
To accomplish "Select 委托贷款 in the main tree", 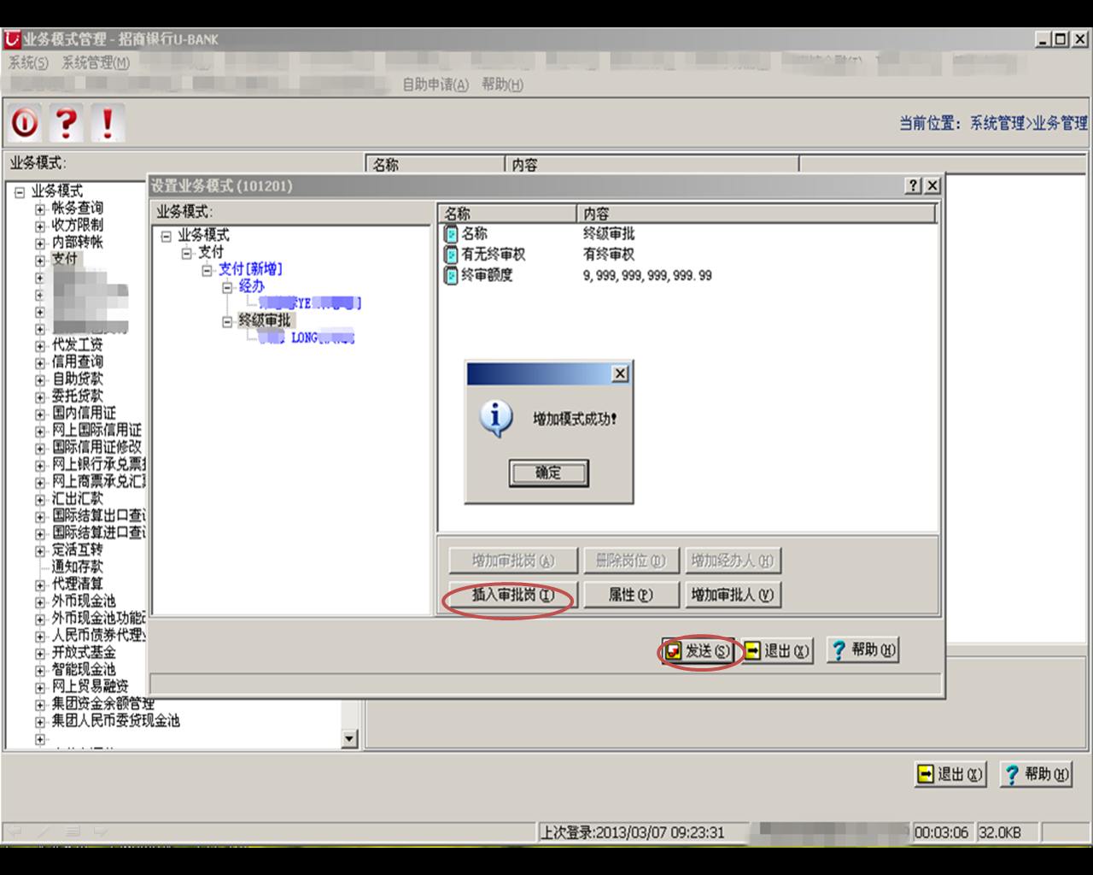I will (x=78, y=396).
